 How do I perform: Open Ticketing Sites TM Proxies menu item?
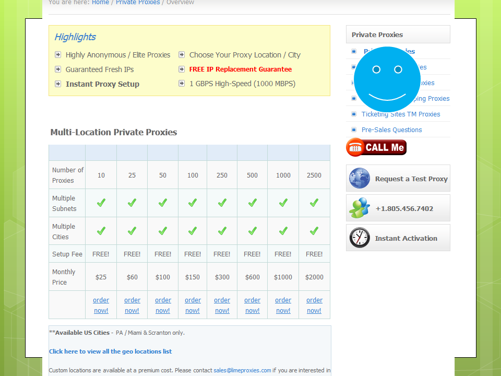(x=401, y=114)
